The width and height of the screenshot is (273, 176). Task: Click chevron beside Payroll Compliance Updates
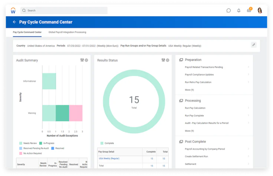click(x=248, y=74)
